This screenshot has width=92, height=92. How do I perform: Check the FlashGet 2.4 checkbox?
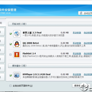10,55
